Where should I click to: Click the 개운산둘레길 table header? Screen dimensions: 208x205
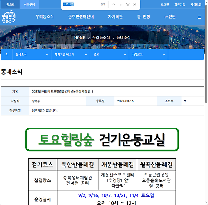(x=117, y=165)
